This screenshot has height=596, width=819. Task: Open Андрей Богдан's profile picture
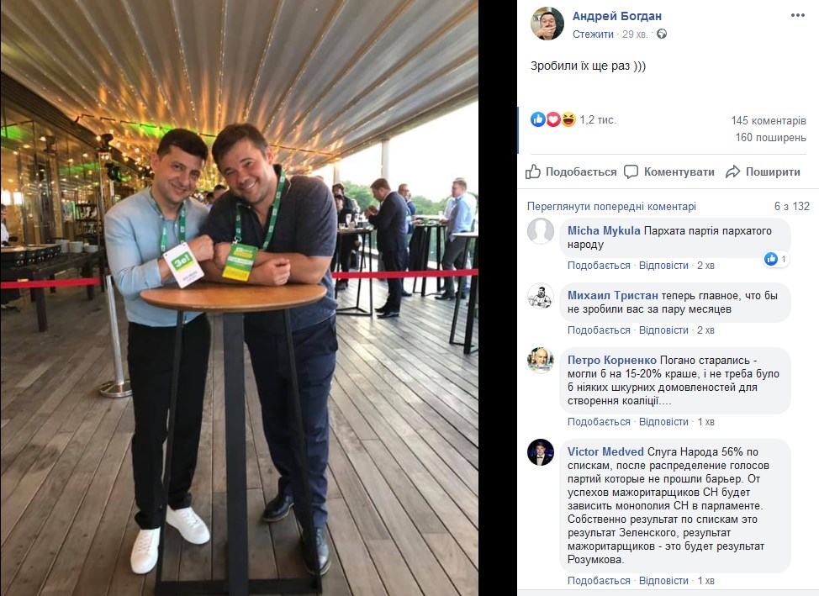click(547, 24)
